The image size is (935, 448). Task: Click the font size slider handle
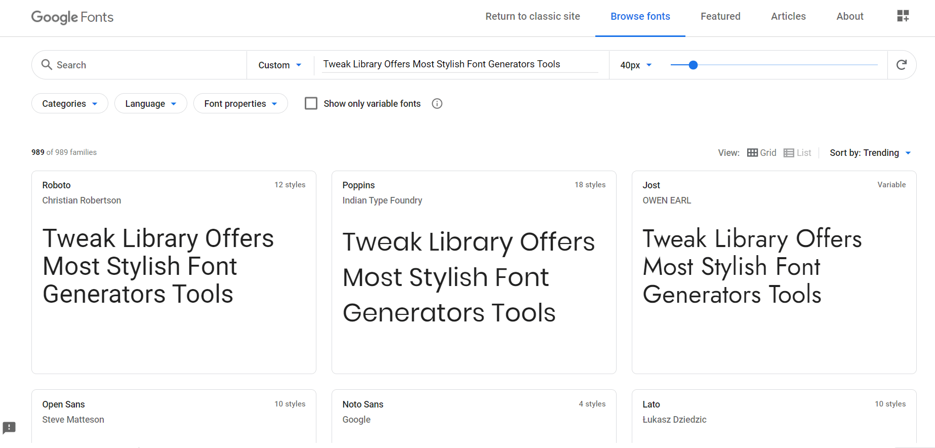[694, 65]
